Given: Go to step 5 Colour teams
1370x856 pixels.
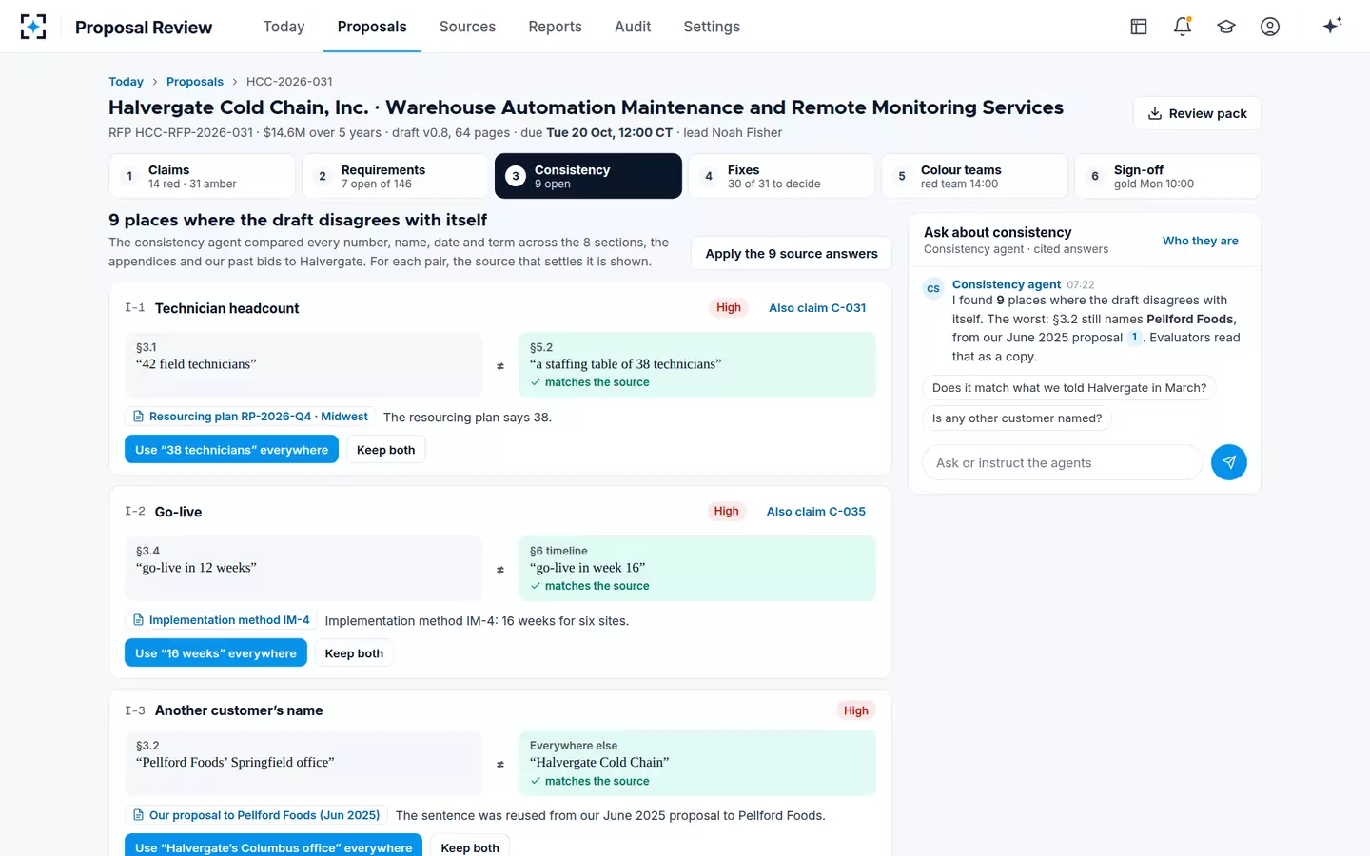Looking at the screenshot, I should click(974, 176).
